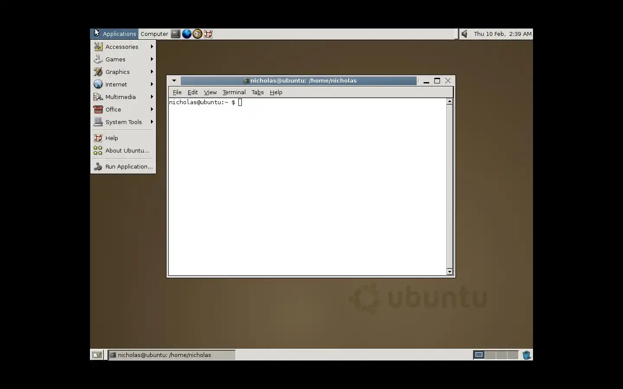The width and height of the screenshot is (623, 389).
Task: Open the System Tools submenu
Action: pyautogui.click(x=123, y=122)
